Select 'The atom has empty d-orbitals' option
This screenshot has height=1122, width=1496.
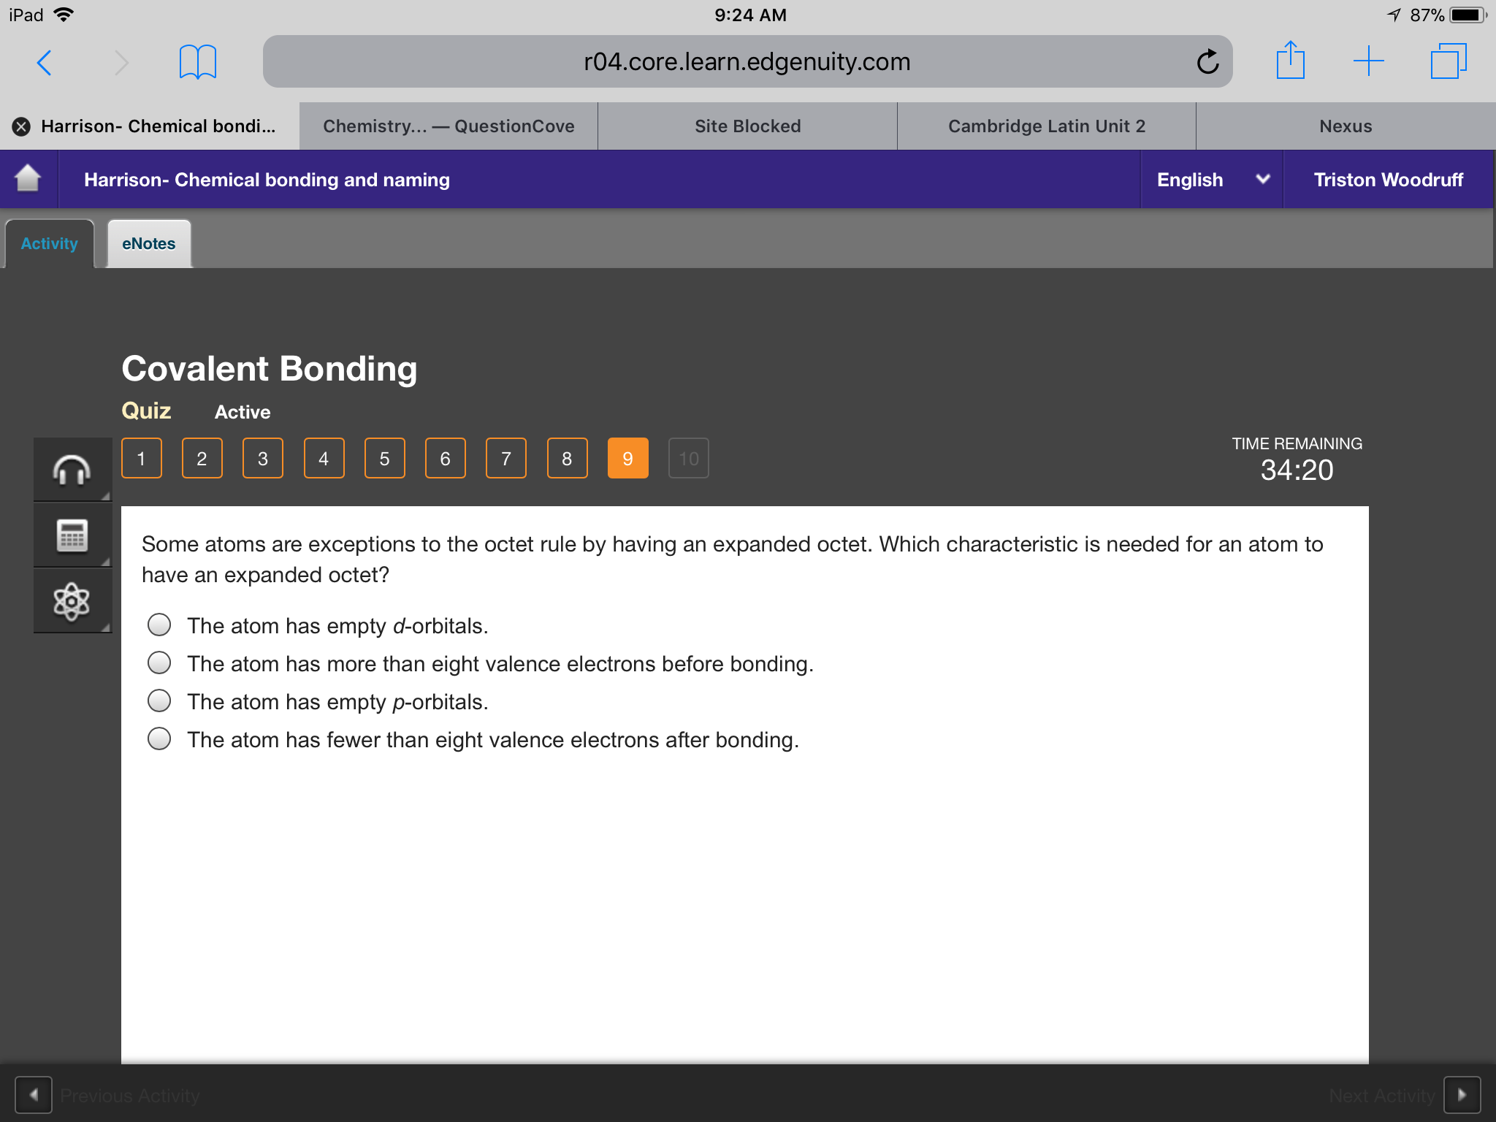(159, 625)
